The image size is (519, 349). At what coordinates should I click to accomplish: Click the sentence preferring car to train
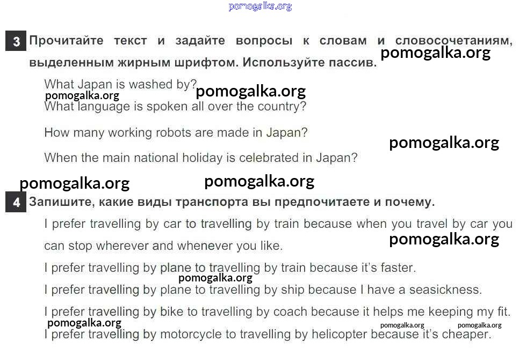(278, 224)
